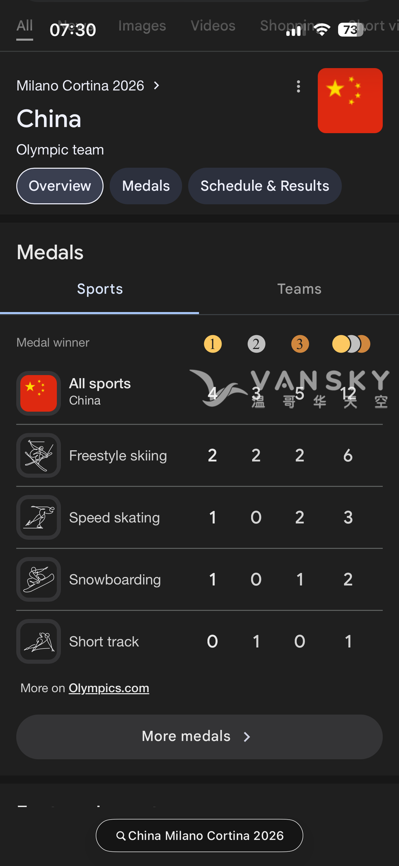The image size is (399, 866).
Task: Tap the Speed skating sport icon
Action: click(x=39, y=517)
